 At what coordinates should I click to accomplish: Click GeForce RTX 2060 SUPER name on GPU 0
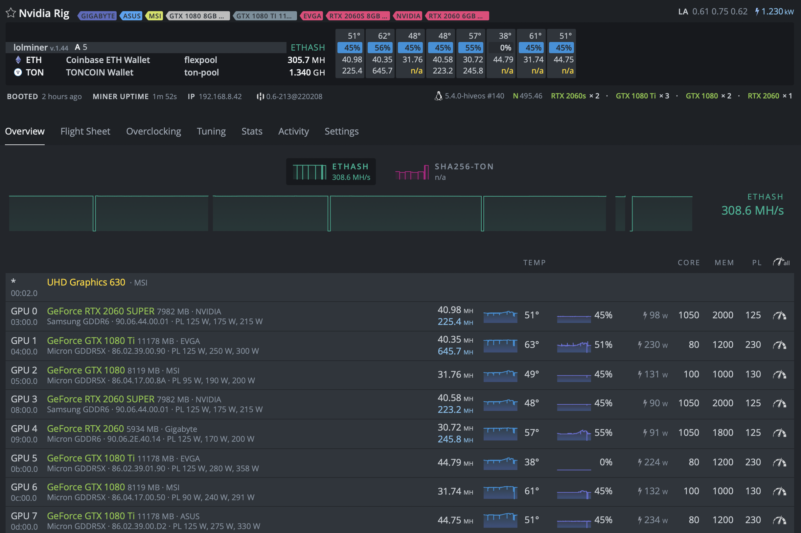click(101, 311)
